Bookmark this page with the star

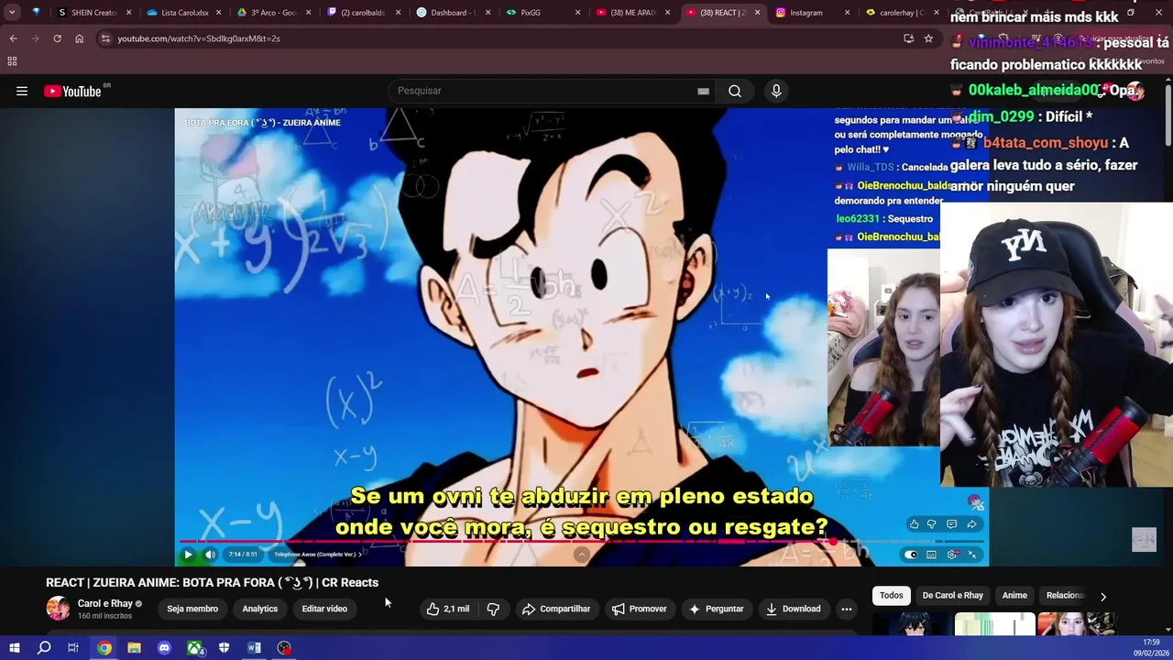pyautogui.click(x=928, y=38)
